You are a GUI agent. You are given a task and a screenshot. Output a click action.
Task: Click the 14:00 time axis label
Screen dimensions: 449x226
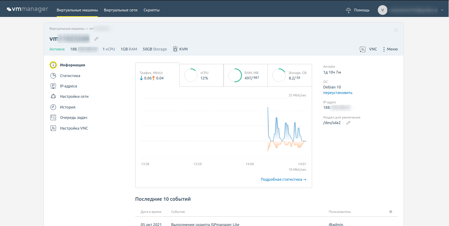pos(250,164)
